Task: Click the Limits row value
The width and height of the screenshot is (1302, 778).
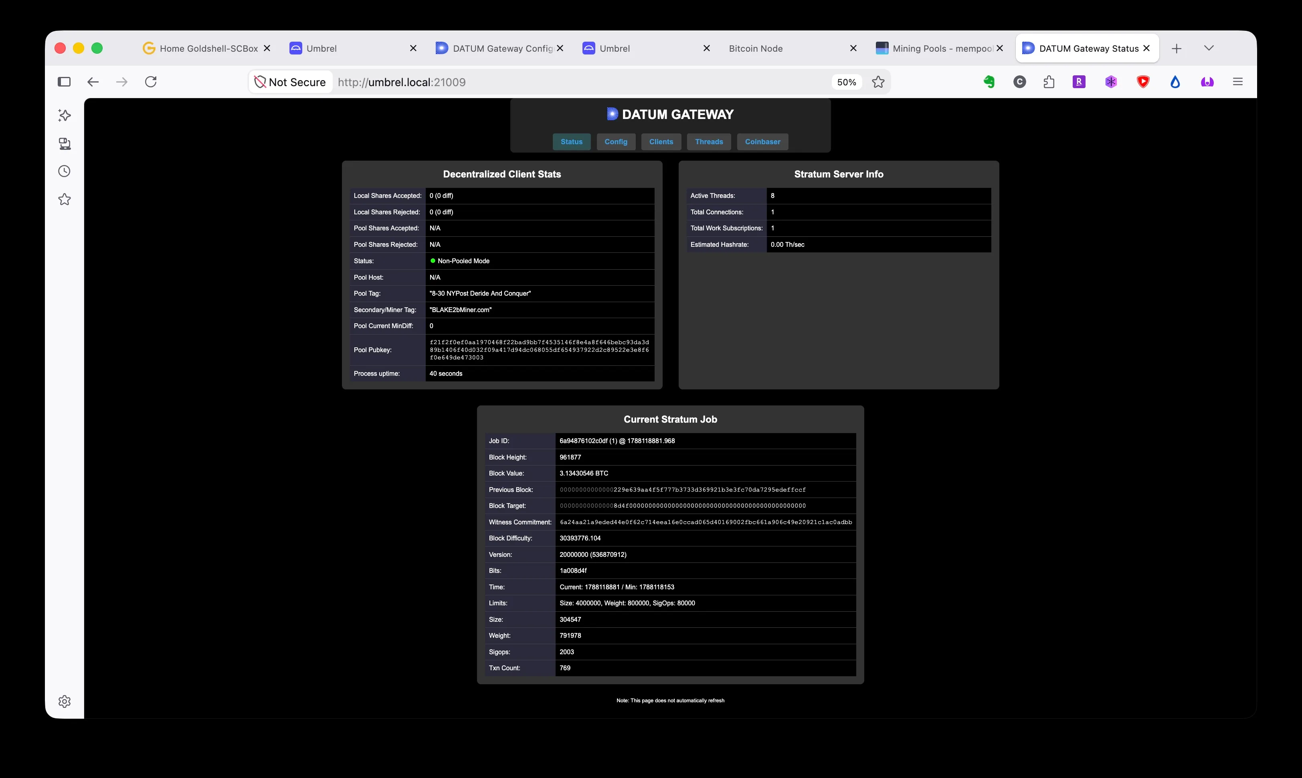Action: [x=627, y=603]
